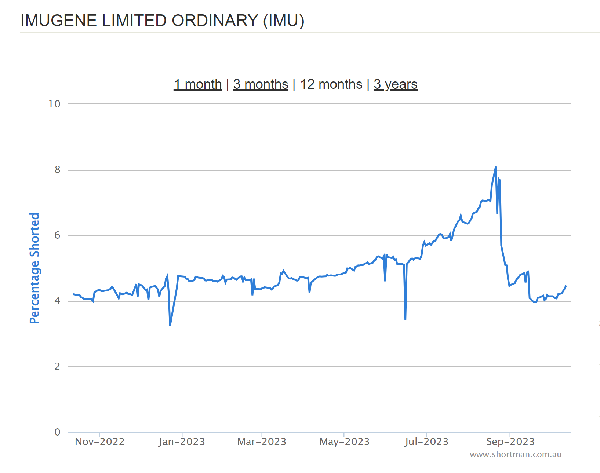This screenshot has width=600, height=473.
Task: Click the Percentage Shorted axis title
Action: click(x=34, y=268)
